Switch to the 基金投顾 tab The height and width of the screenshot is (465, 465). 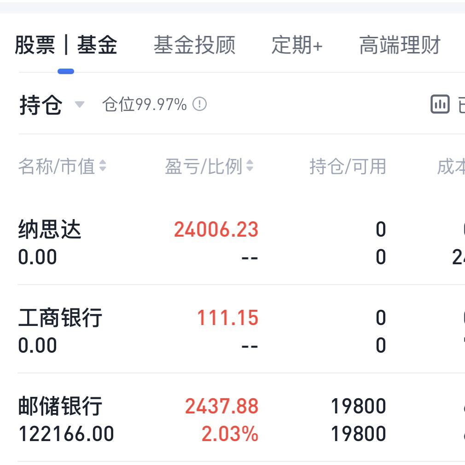[x=194, y=45]
